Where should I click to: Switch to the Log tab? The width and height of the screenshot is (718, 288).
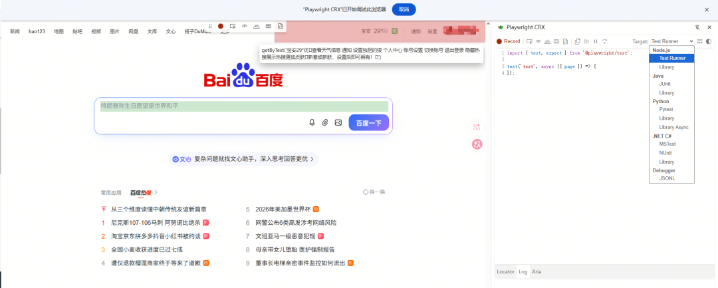[523, 272]
